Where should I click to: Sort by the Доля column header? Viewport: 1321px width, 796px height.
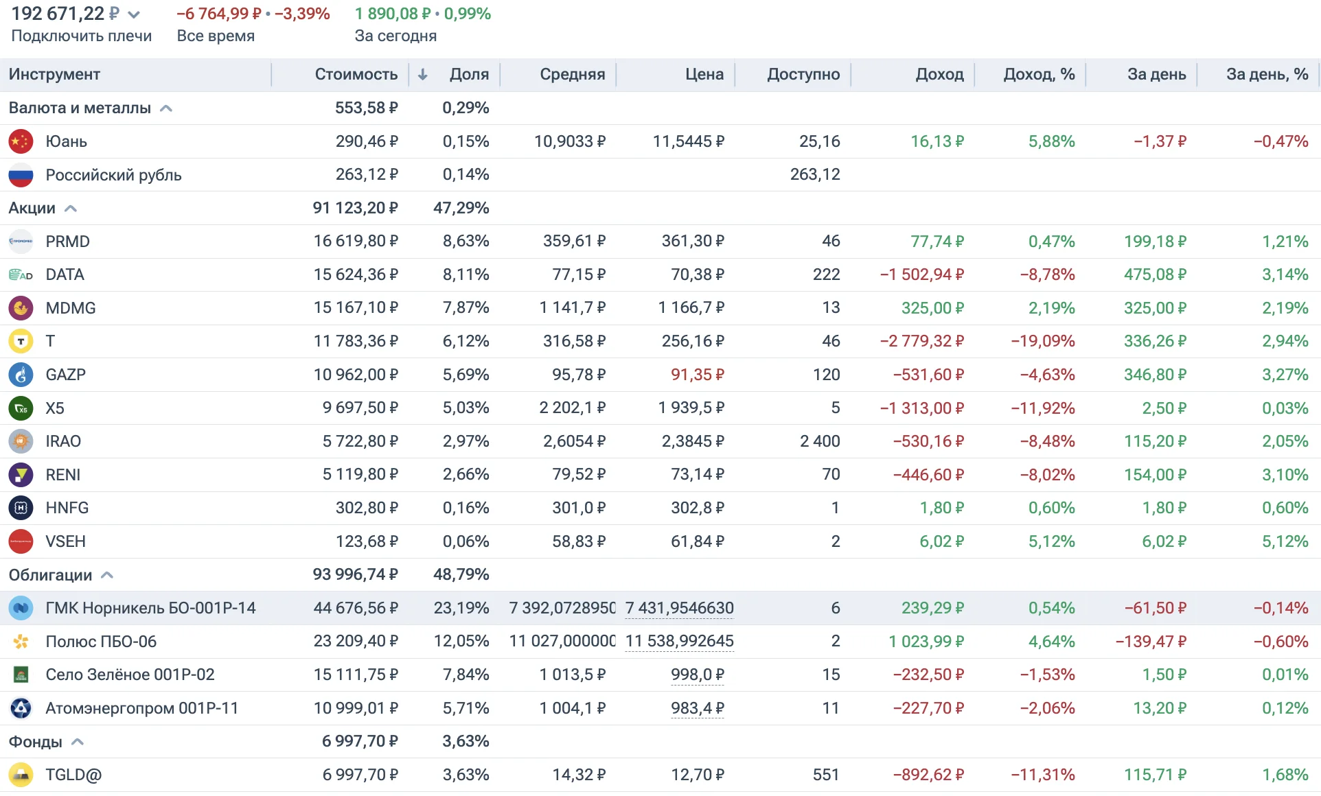[x=470, y=74]
